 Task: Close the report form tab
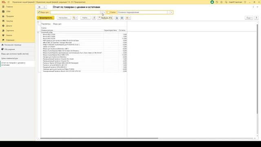click(x=257, y=7)
